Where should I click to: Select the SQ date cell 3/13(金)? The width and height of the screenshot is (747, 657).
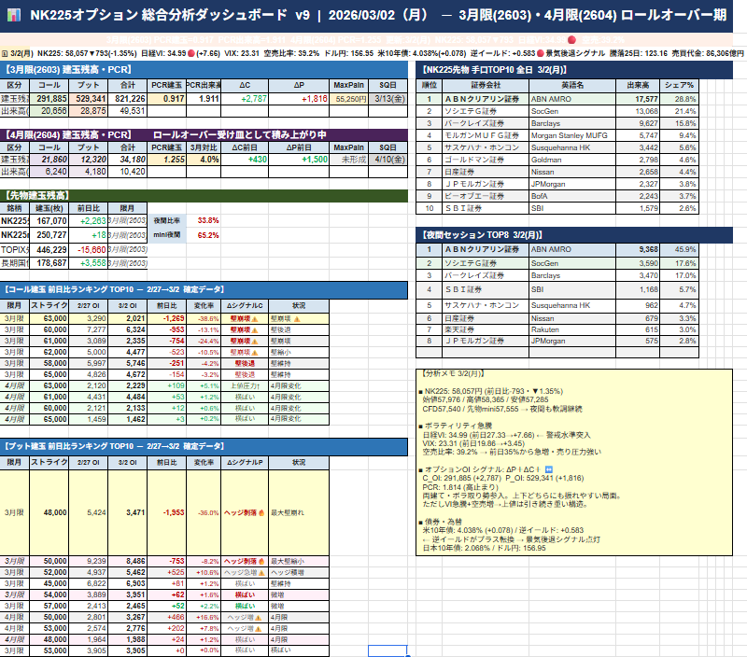tap(388, 99)
